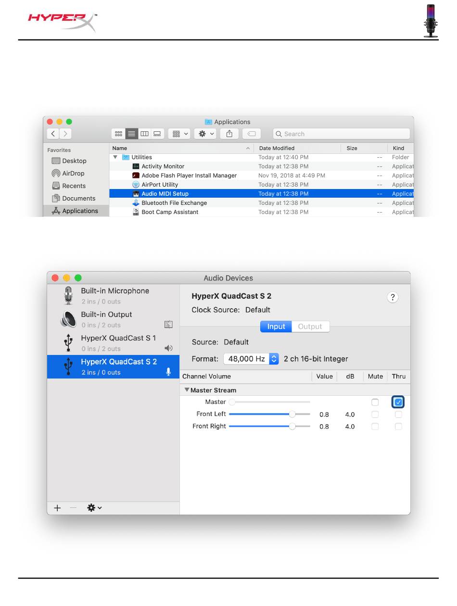Screen dimensions: 457x606
Task: Collapse the Master Stream section
Action: pyautogui.click(x=187, y=390)
